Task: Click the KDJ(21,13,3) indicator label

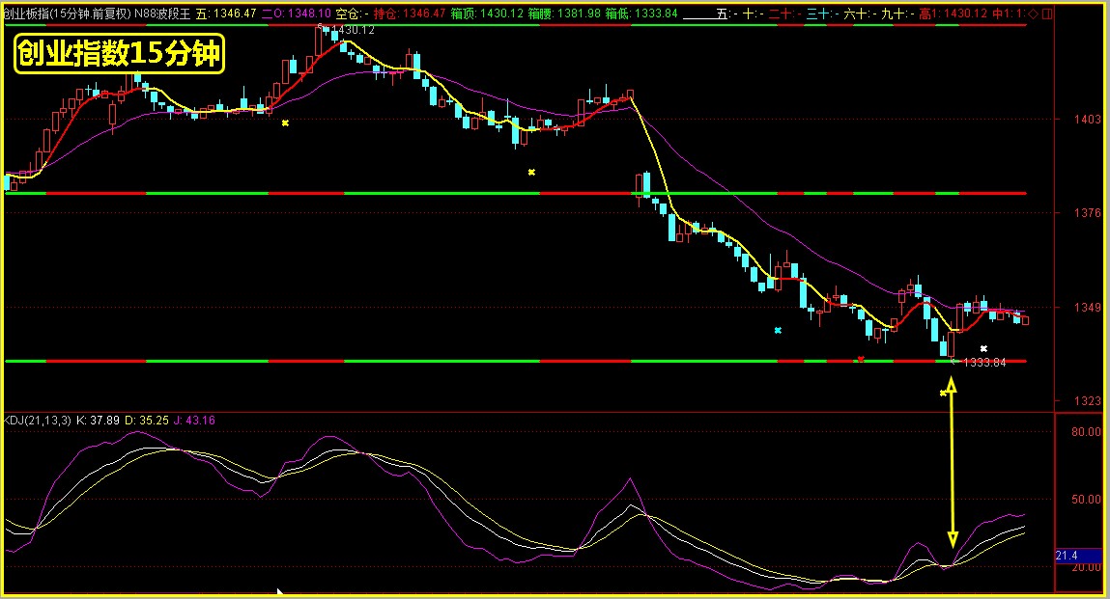Action: coord(37,421)
